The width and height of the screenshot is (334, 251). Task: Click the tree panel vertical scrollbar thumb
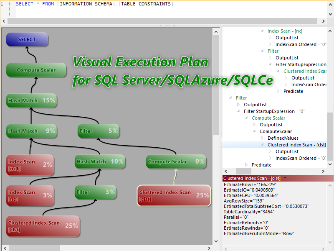pos(330,136)
